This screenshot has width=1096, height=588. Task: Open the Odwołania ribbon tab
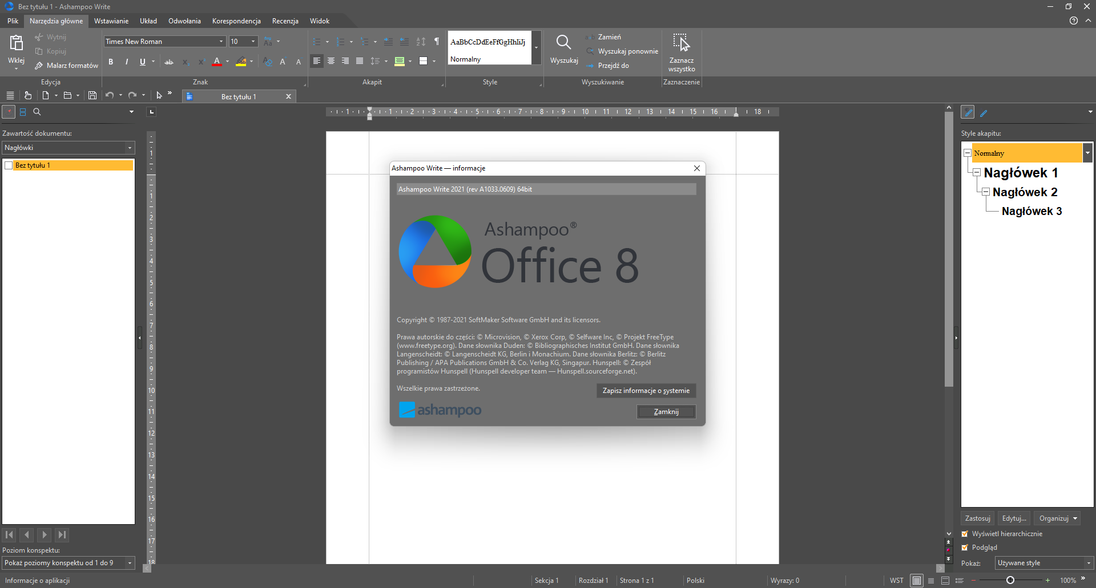tap(184, 21)
